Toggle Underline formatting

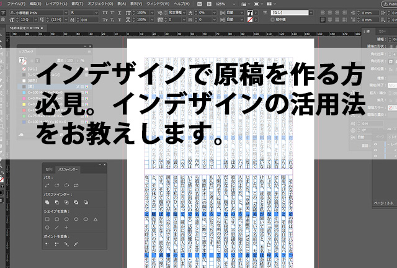(x=120, y=12)
